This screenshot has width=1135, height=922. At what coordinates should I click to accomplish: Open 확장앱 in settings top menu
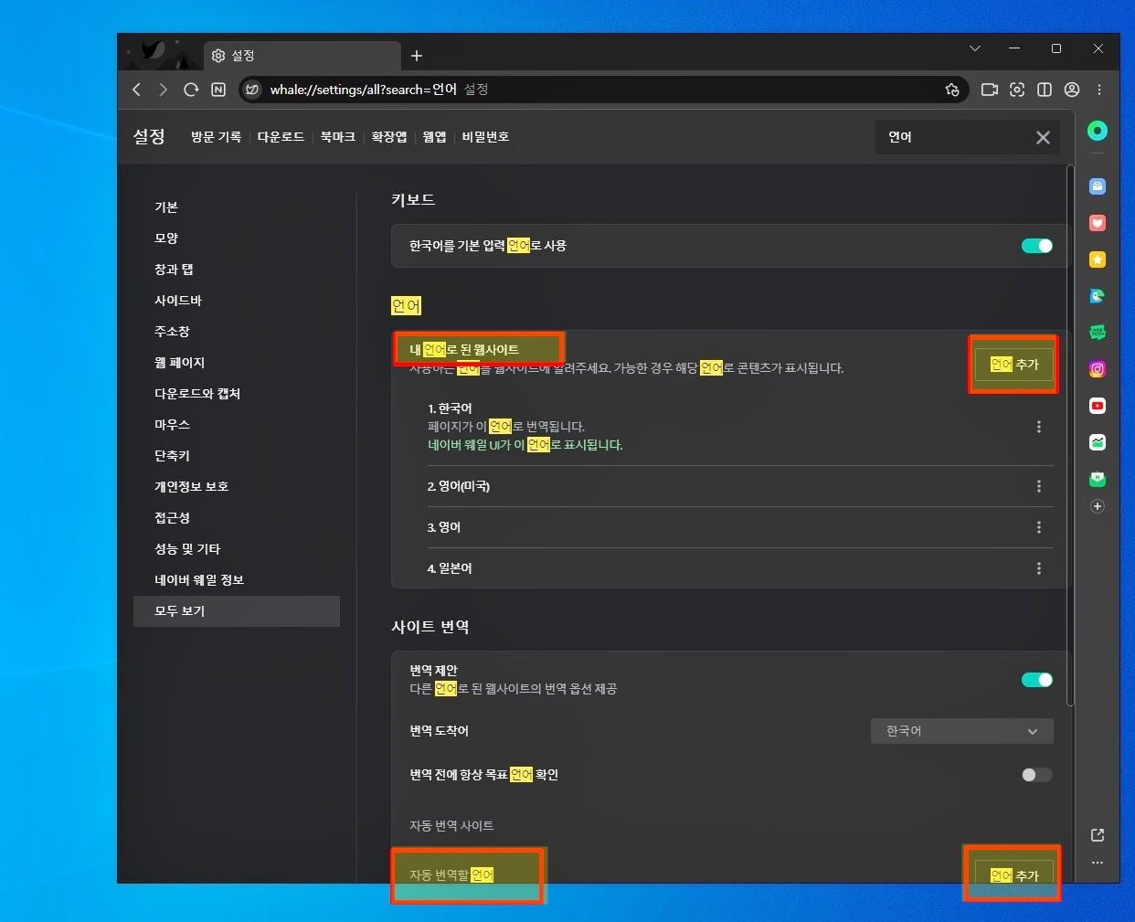coord(389,137)
